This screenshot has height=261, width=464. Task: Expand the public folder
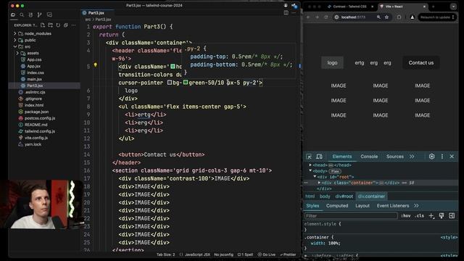click(14, 41)
